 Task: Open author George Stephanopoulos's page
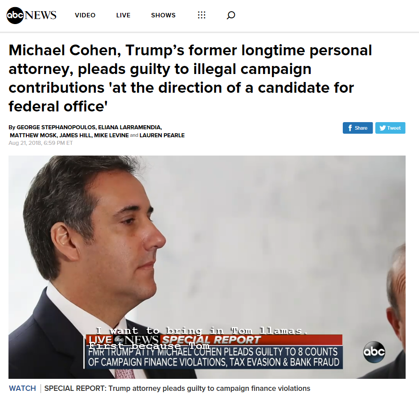click(x=56, y=127)
